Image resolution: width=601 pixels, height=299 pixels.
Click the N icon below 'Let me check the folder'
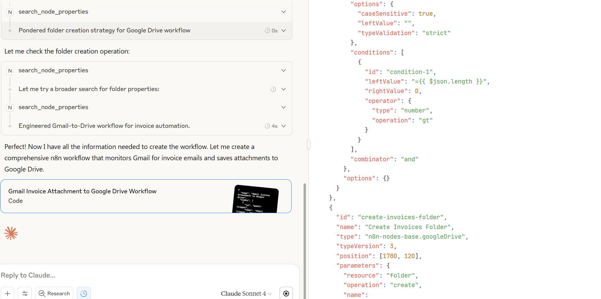pyautogui.click(x=10, y=71)
